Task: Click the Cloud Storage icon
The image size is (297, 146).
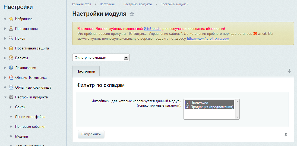Action: pyautogui.click(x=11, y=87)
